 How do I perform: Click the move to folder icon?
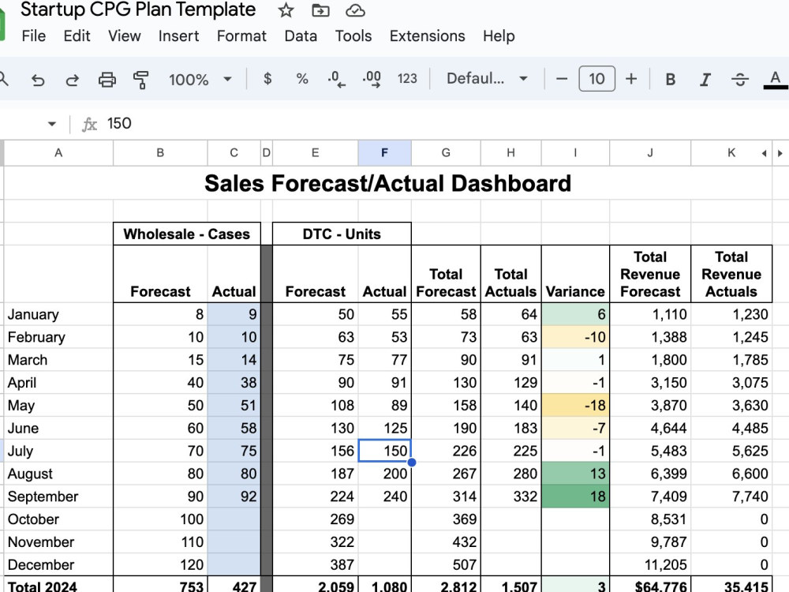point(320,10)
